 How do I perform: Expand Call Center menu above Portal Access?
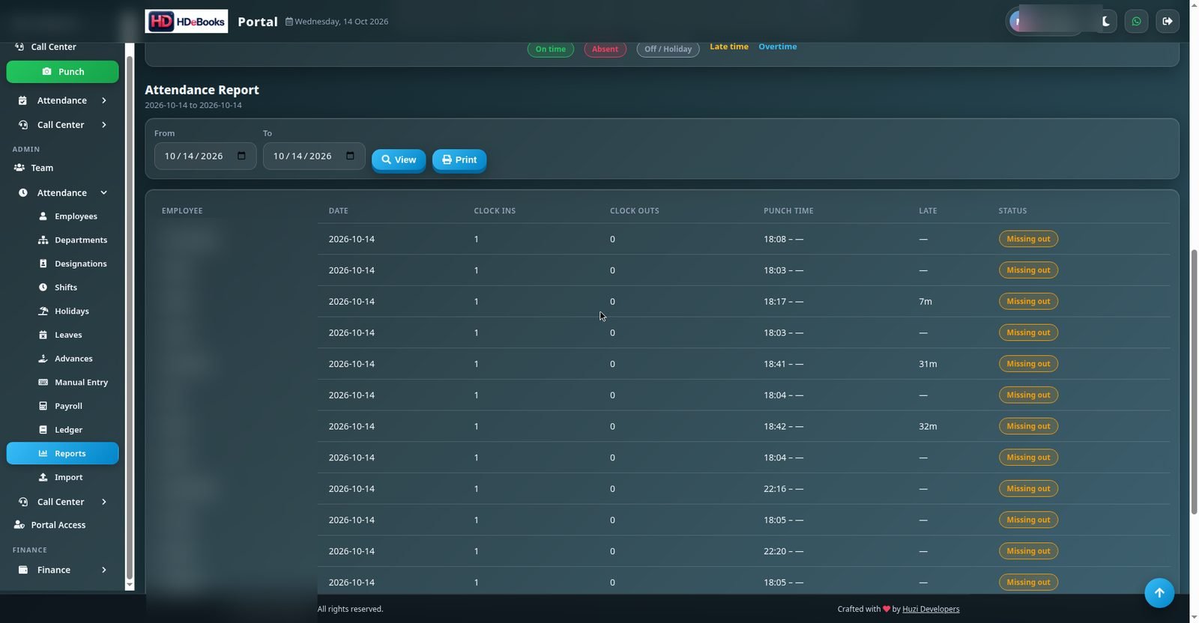pyautogui.click(x=103, y=502)
